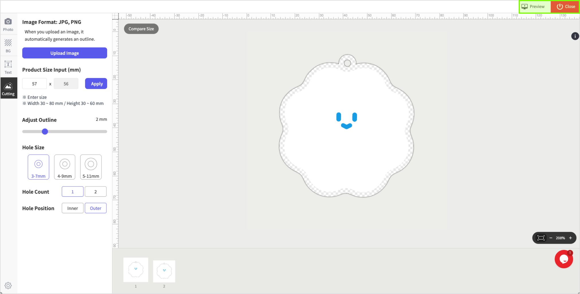Click the Adjust Outline slider handle
This screenshot has height=294, width=580.
[45, 132]
